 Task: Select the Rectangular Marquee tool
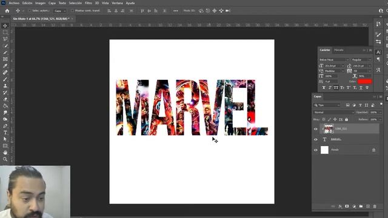(x=5, y=32)
